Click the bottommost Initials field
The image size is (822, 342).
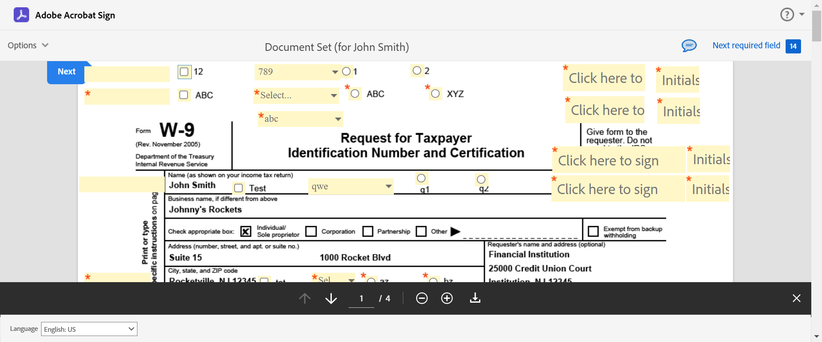click(708, 189)
